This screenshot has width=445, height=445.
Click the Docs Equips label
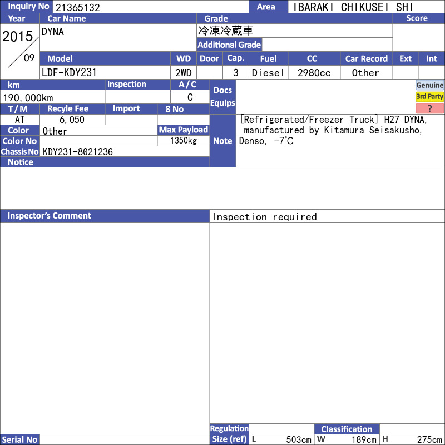tap(222, 96)
